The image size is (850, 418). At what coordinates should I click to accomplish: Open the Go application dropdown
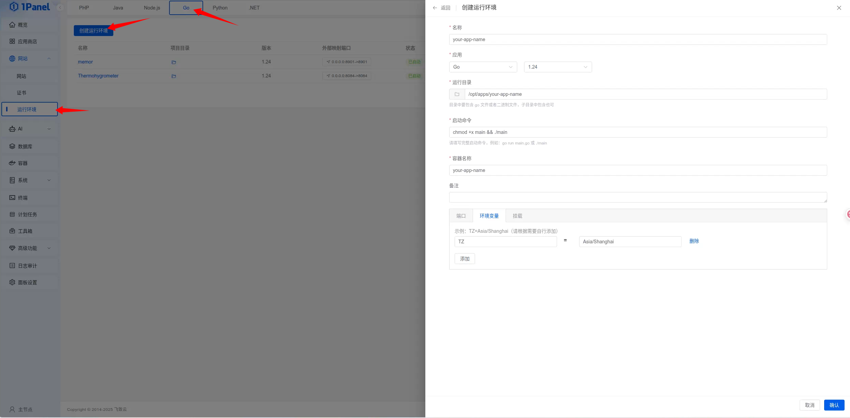483,67
